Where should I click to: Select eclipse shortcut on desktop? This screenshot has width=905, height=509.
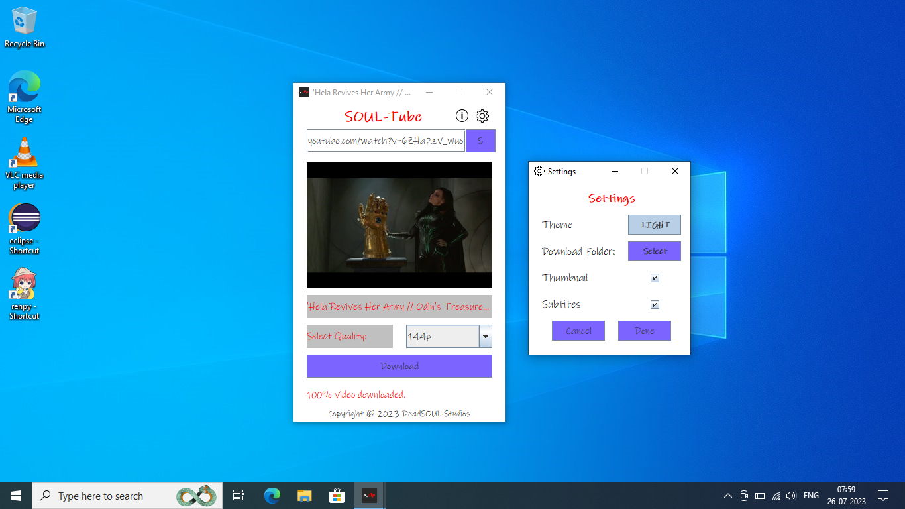[25, 229]
